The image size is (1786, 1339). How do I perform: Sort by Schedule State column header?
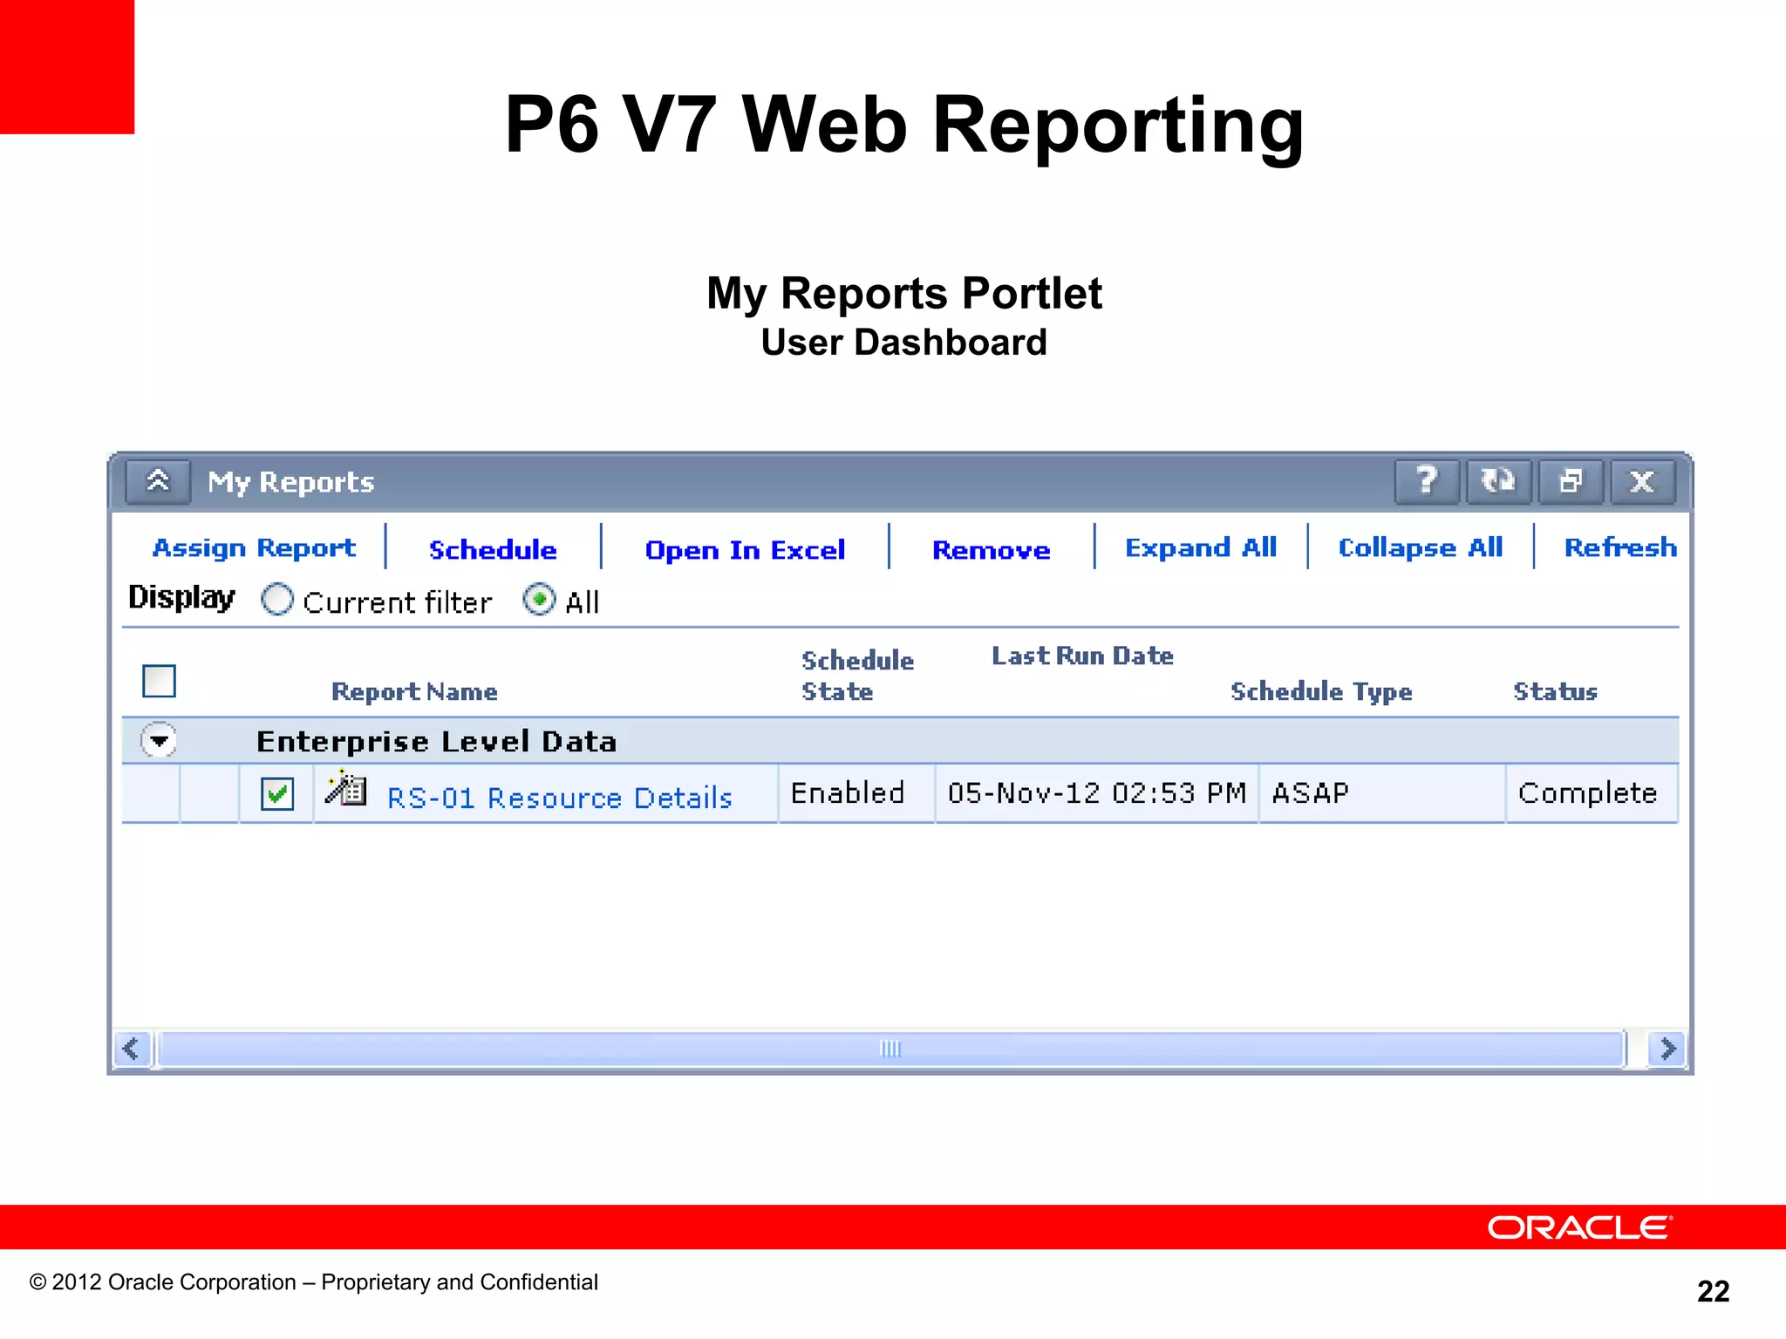coord(857,676)
